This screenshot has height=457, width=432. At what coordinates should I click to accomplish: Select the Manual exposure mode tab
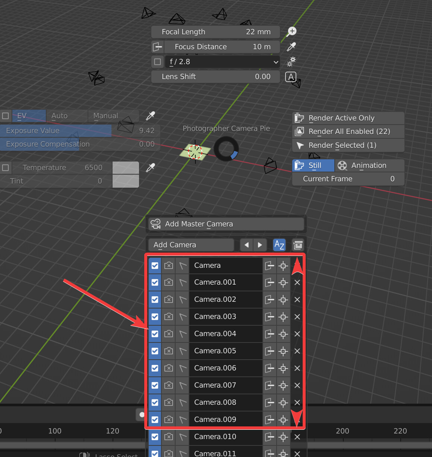click(113, 116)
